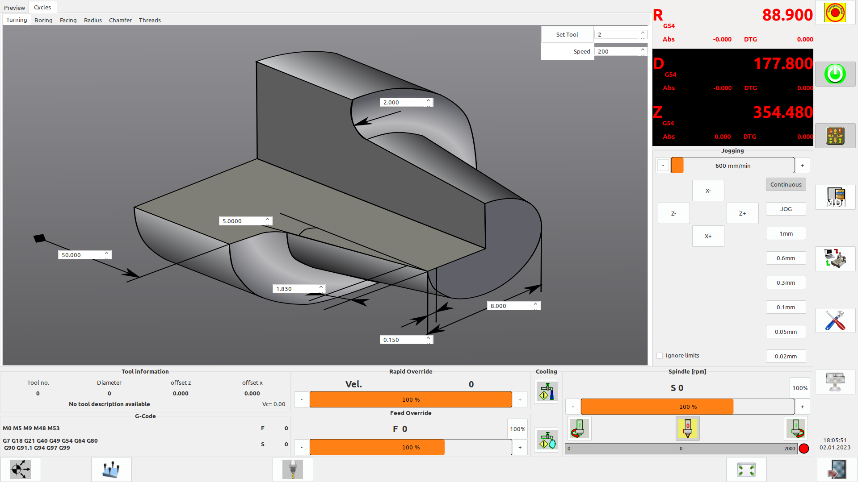Toggle mist coolant icon
The width and height of the screenshot is (858, 482).
[546, 440]
